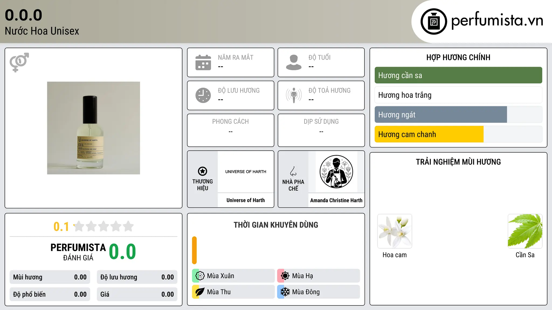
Task: Click the TRẢI NGHIỆM MÙI HƯƠNG heading
Action: click(458, 162)
